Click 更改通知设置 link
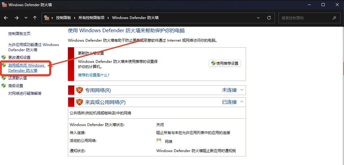The height and width of the screenshot is (165, 344). (x=19, y=57)
